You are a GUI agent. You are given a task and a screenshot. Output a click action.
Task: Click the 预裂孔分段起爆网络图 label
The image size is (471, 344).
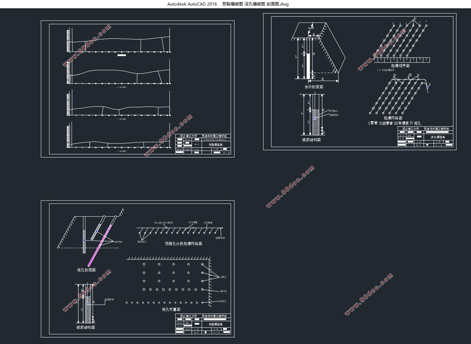tap(183, 244)
